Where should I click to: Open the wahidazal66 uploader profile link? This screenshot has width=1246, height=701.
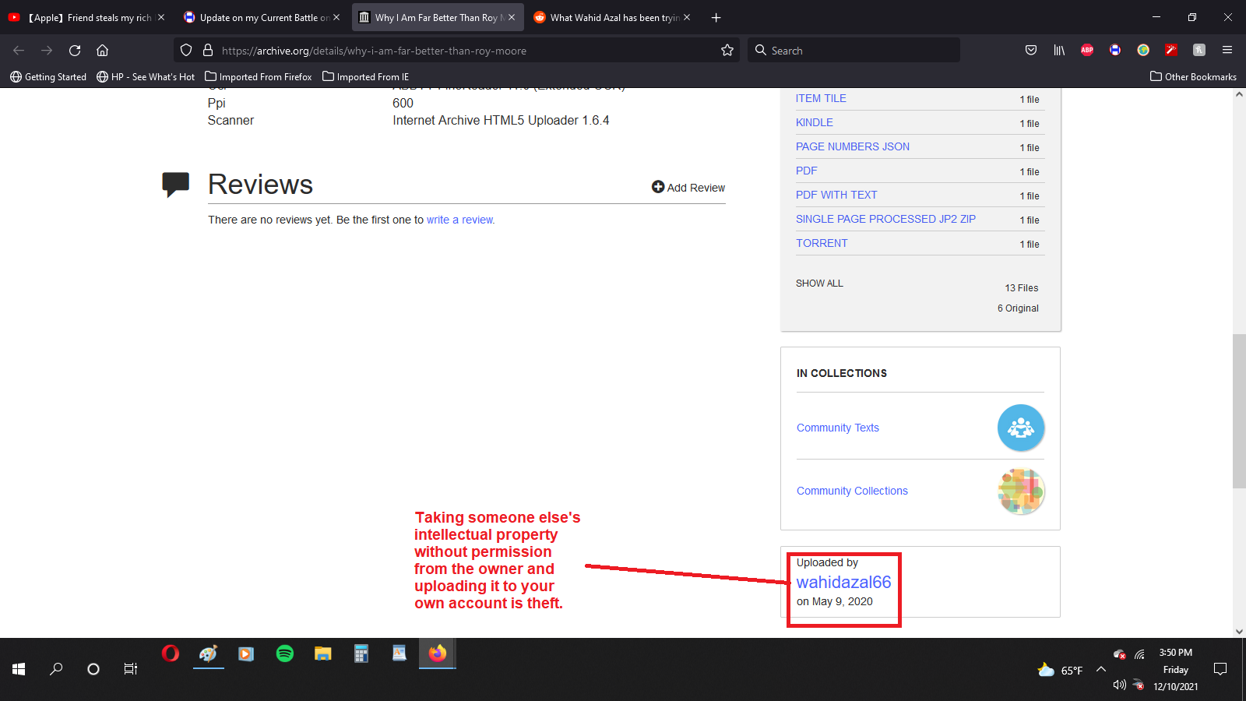[843, 583]
